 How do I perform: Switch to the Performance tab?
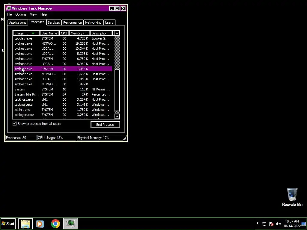point(73,22)
